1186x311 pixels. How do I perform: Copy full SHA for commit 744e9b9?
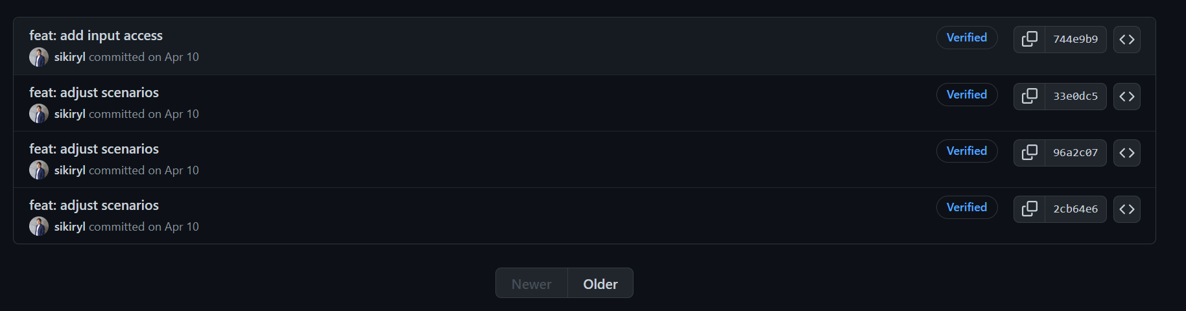(x=1029, y=40)
